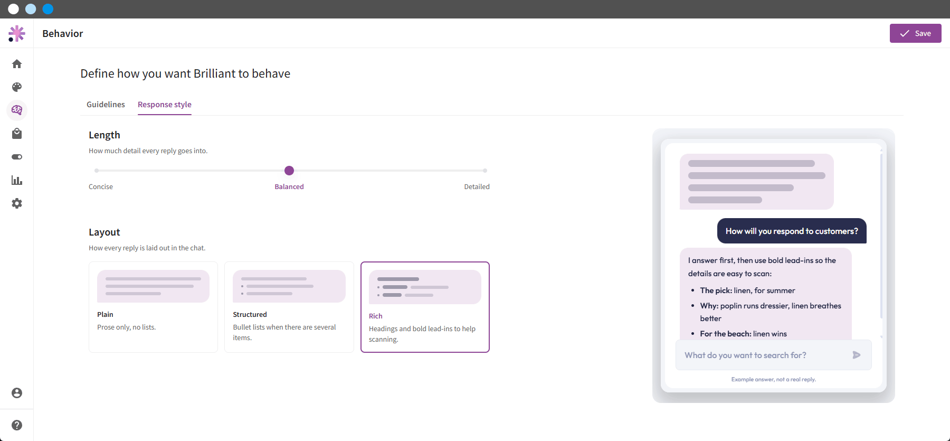
Task: Click the search input in chat preview
Action: 765,355
